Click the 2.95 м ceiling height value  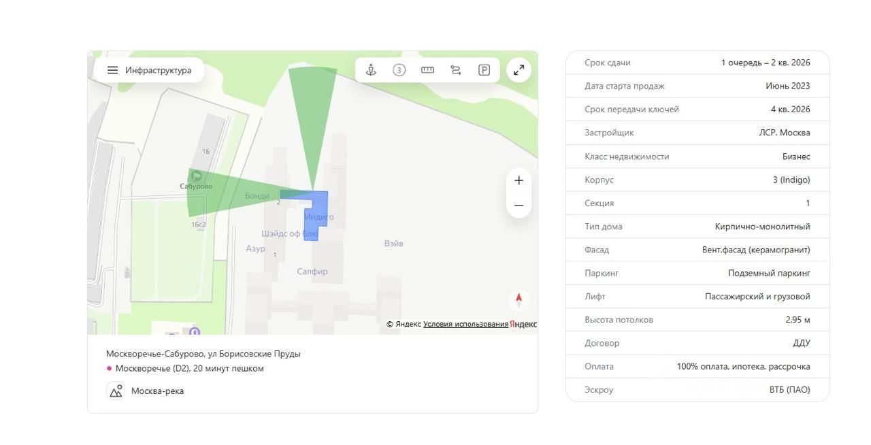[x=798, y=320]
